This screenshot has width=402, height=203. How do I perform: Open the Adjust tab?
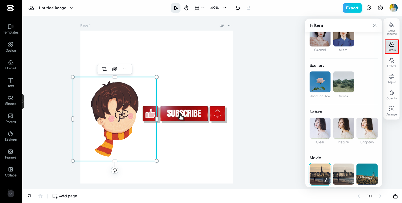pyautogui.click(x=392, y=79)
